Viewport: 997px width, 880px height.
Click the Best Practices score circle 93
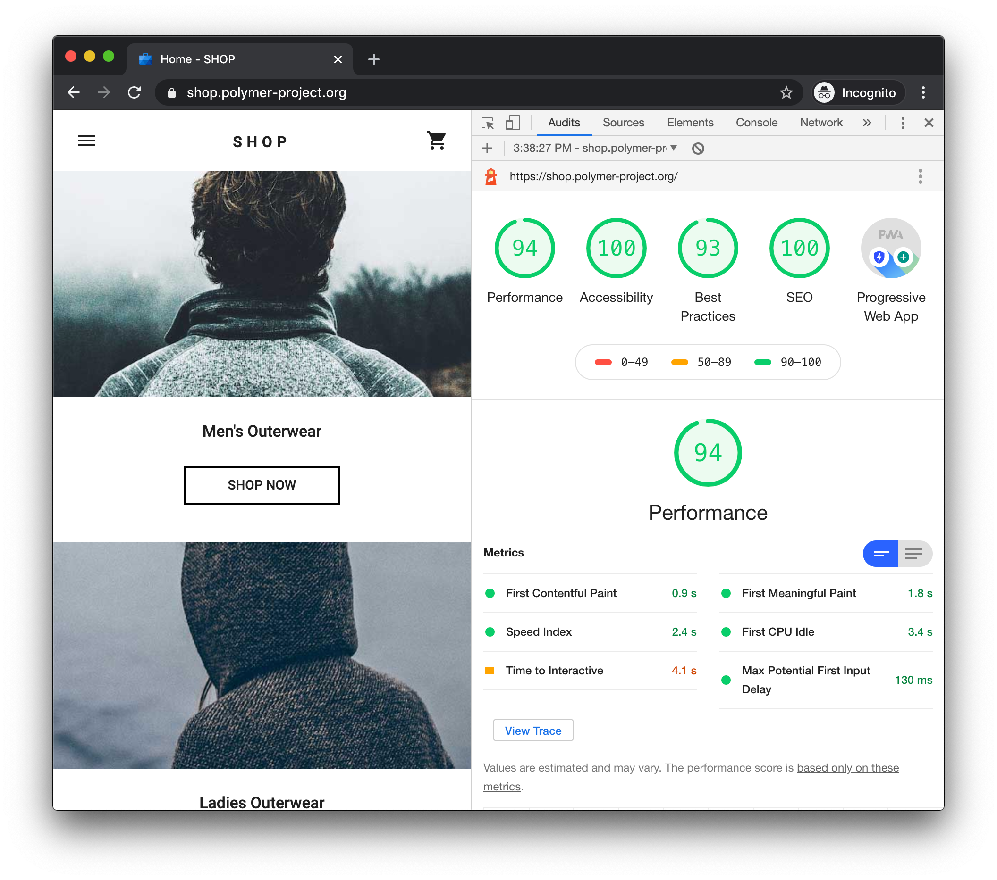(708, 247)
